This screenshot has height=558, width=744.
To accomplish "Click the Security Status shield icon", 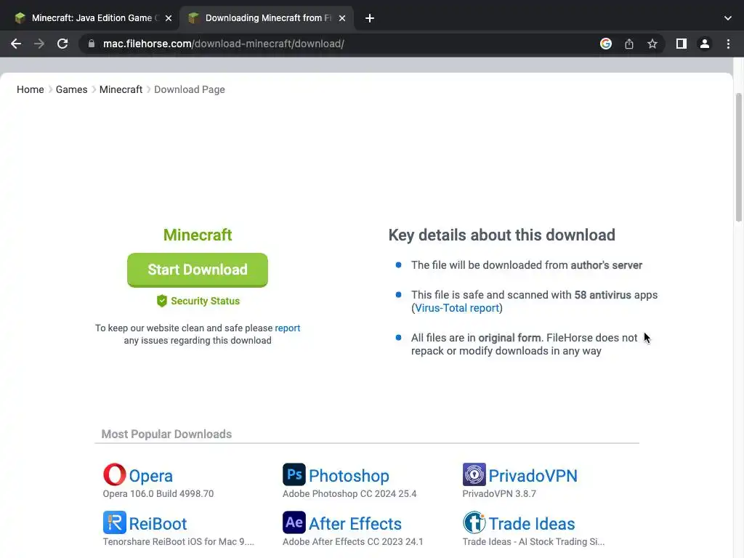I will (x=162, y=301).
